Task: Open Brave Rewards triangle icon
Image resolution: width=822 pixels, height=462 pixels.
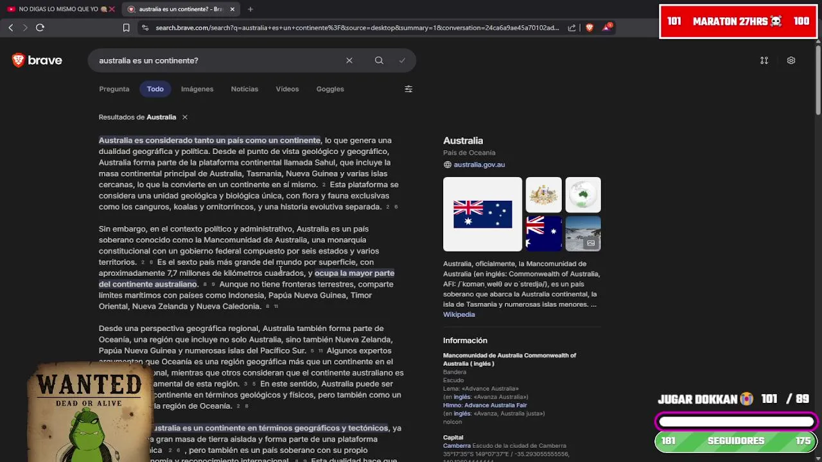Action: coord(607,28)
